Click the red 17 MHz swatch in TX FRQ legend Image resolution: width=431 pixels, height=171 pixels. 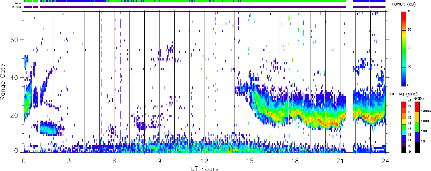coord(404,104)
